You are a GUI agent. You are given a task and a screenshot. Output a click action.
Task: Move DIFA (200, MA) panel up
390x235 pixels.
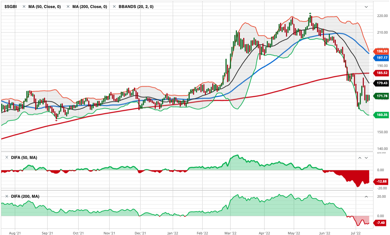tap(366, 197)
